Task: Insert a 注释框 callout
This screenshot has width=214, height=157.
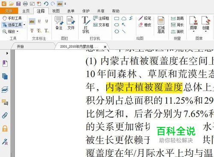Action: pos(101,18)
